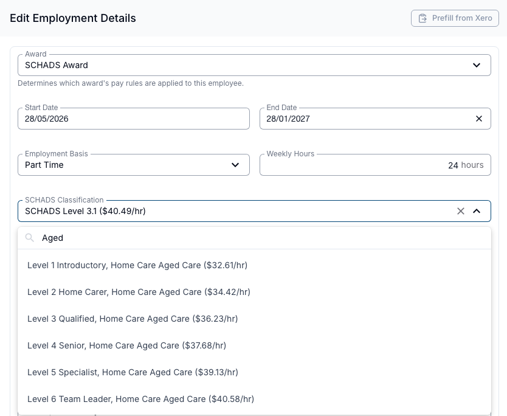Select Level 5 Specialist option

[254, 372]
